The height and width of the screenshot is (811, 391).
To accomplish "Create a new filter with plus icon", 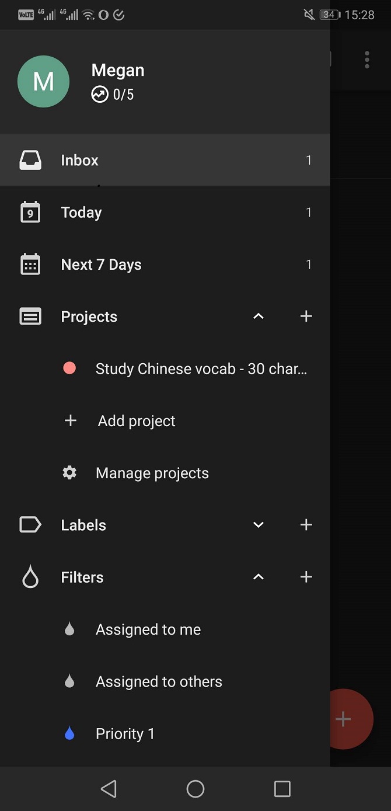I will [x=306, y=577].
